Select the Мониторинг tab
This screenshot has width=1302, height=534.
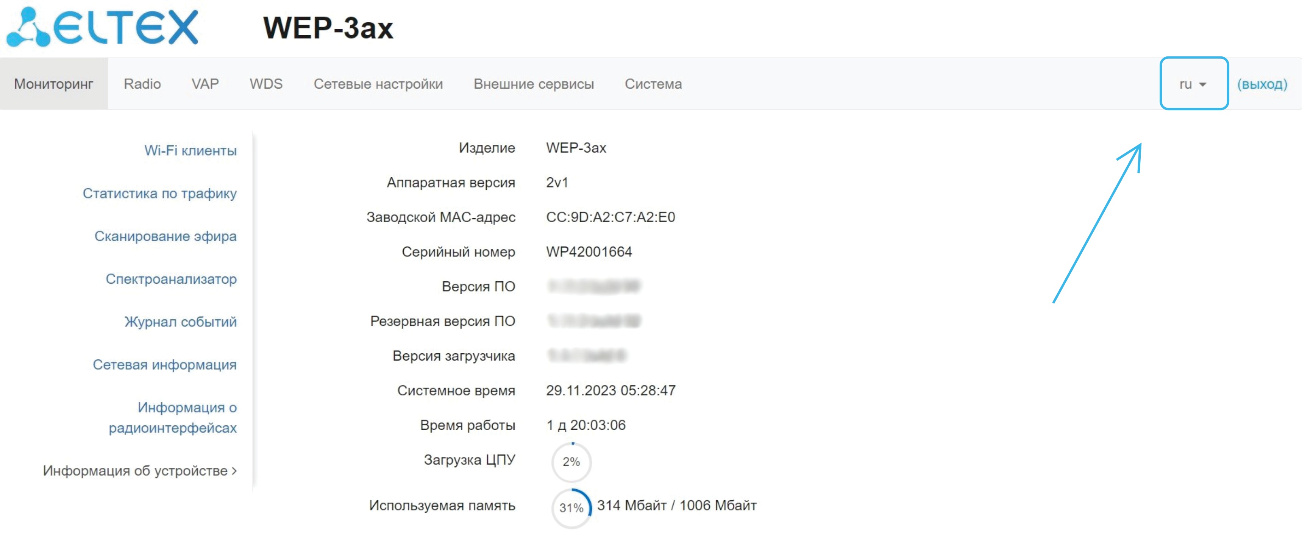tap(53, 84)
